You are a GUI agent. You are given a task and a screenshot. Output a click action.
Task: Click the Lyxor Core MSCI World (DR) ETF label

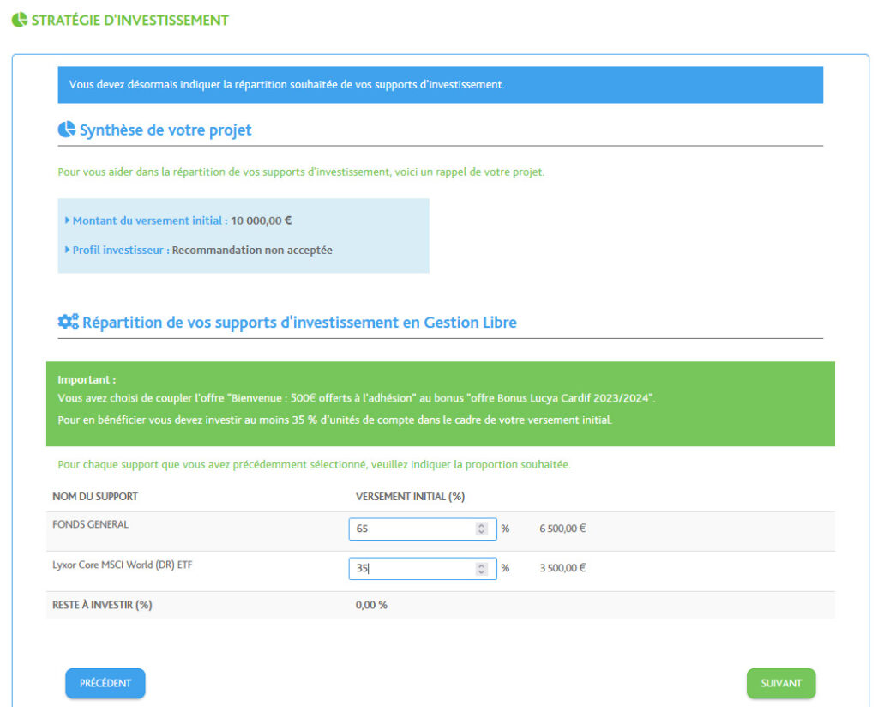click(x=122, y=565)
